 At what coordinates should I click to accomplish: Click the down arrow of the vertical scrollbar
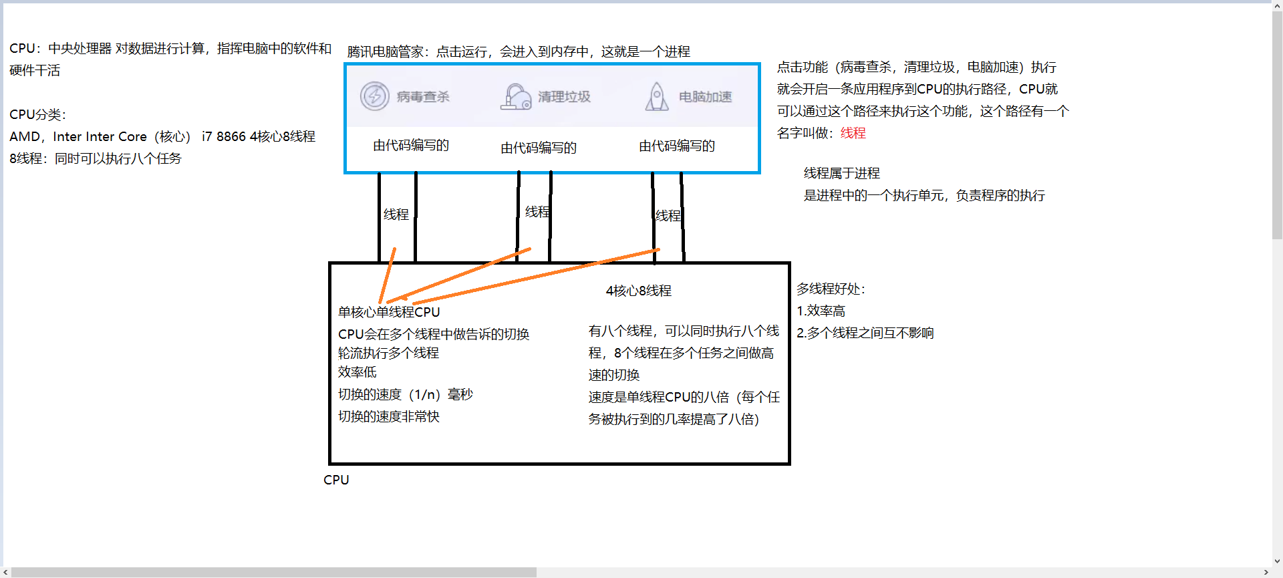pyautogui.click(x=1277, y=562)
